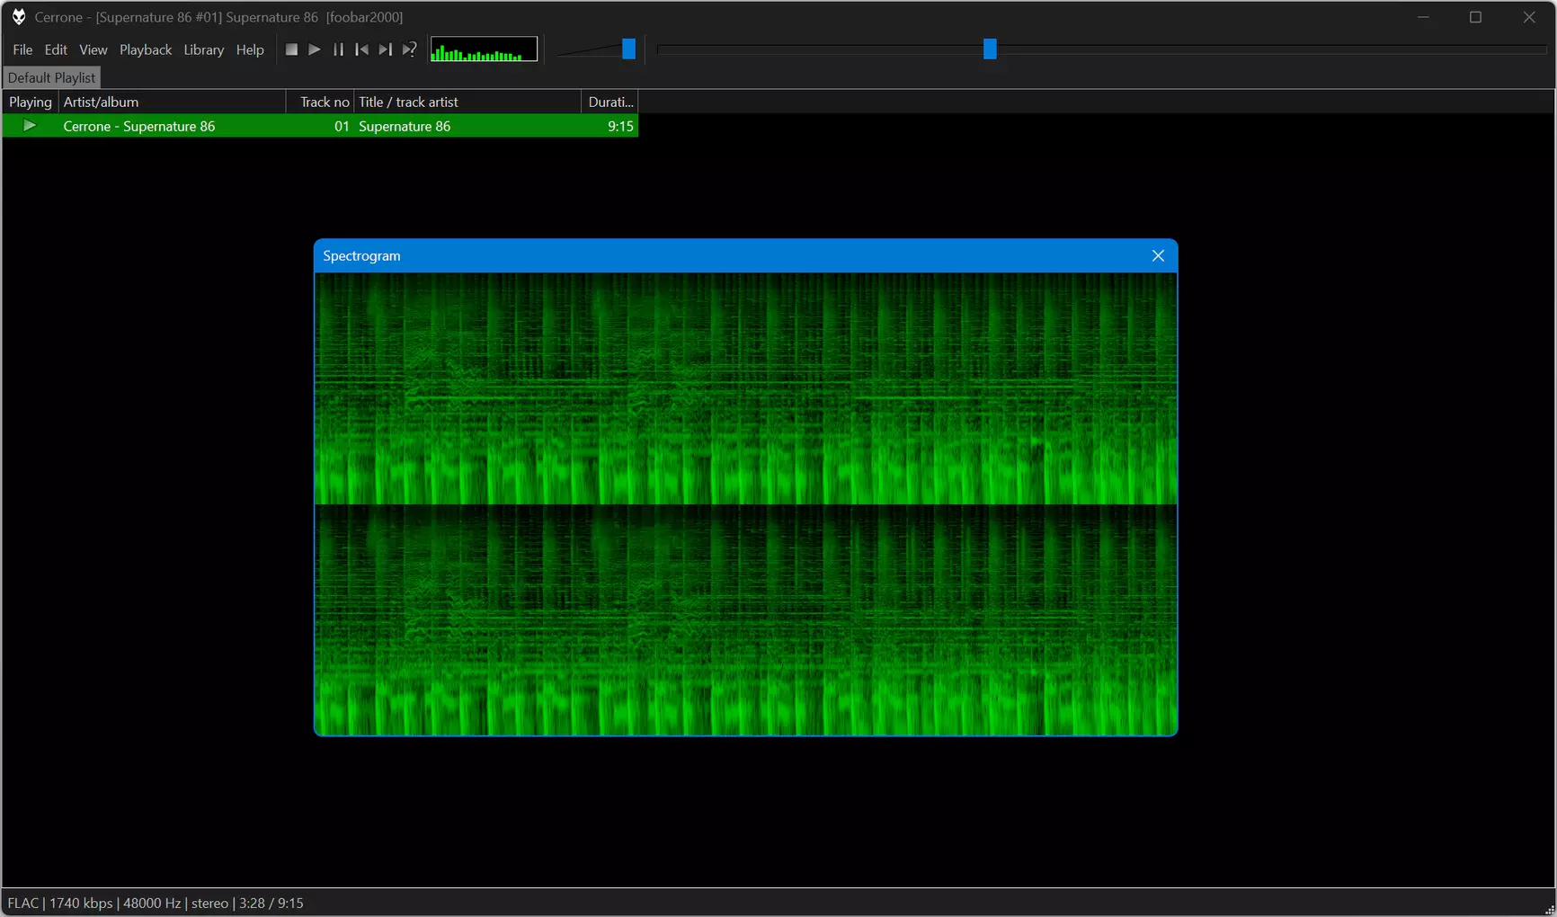Skip to the previous track
Image resolution: width=1557 pixels, height=917 pixels.
coord(361,49)
